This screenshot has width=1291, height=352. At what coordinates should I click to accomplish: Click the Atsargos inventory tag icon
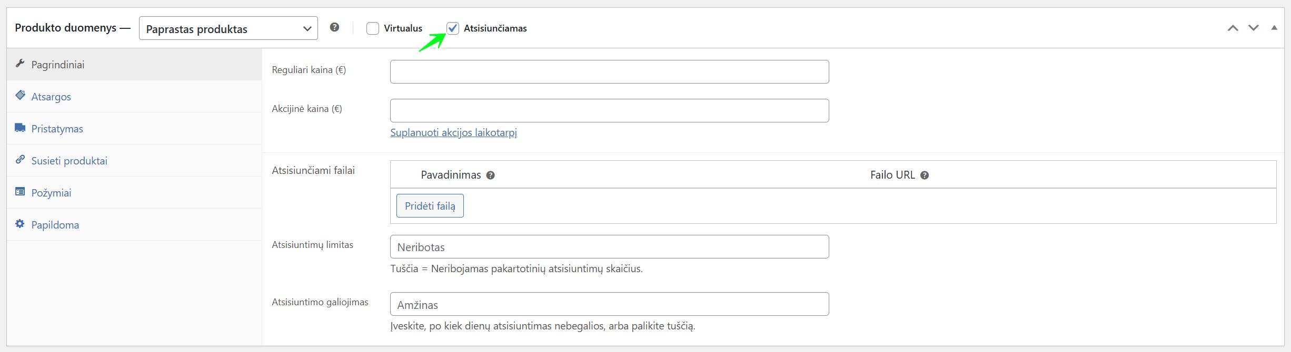(x=20, y=96)
